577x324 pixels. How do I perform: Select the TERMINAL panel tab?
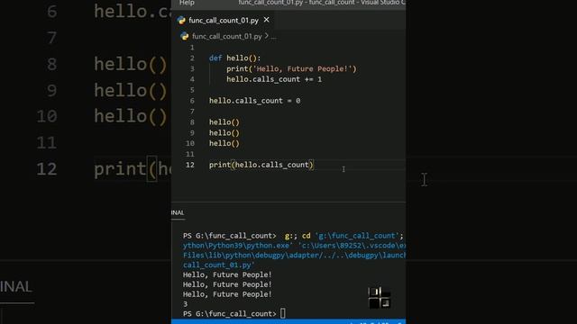click(x=178, y=212)
